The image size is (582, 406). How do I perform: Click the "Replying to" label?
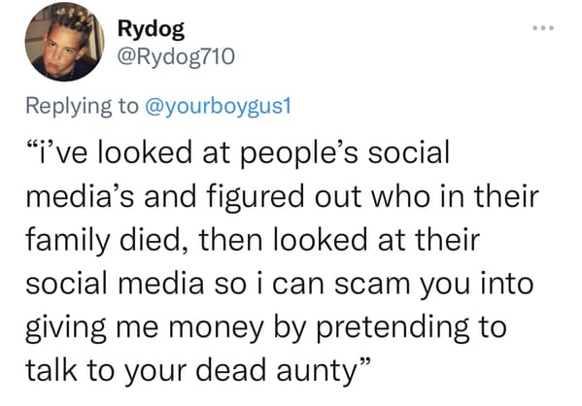(x=82, y=107)
